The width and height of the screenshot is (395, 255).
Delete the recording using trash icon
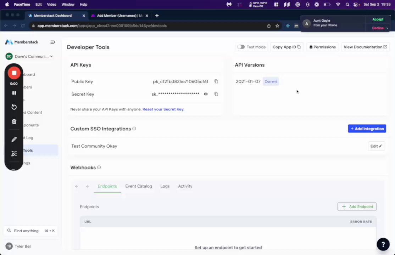pyautogui.click(x=14, y=121)
